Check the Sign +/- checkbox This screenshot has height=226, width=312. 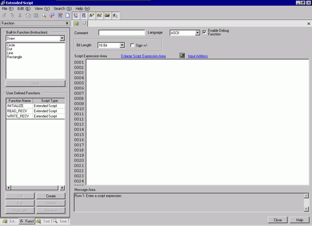tap(132, 45)
